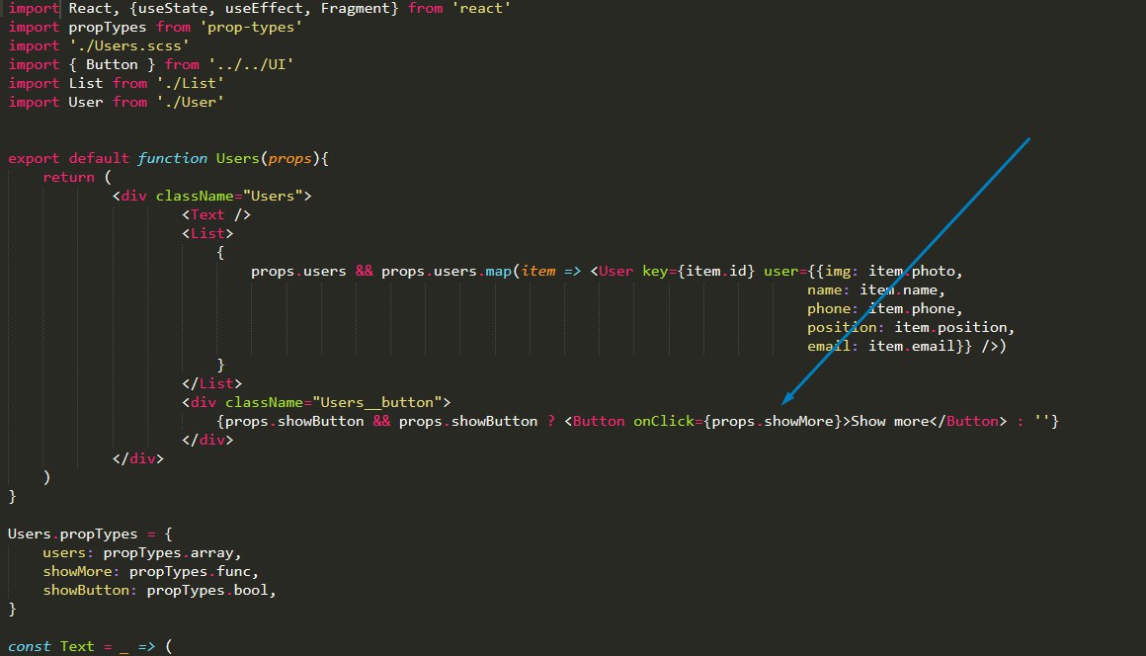Image resolution: width=1146 pixels, height=656 pixels.
Task: Click the <Text /> JSX tag
Action: click(216, 214)
